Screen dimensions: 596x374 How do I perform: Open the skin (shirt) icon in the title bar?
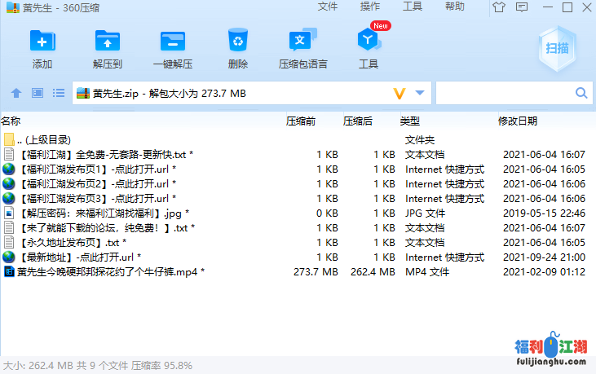click(500, 7)
